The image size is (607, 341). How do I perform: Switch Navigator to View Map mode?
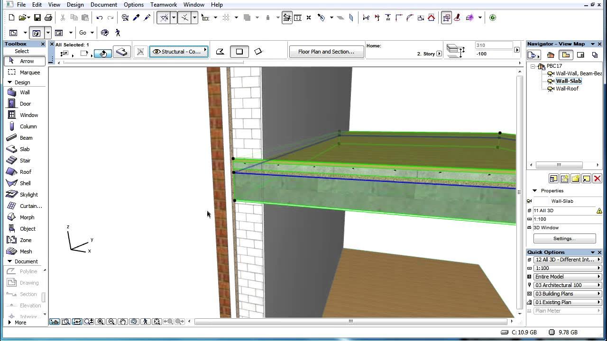(x=566, y=55)
